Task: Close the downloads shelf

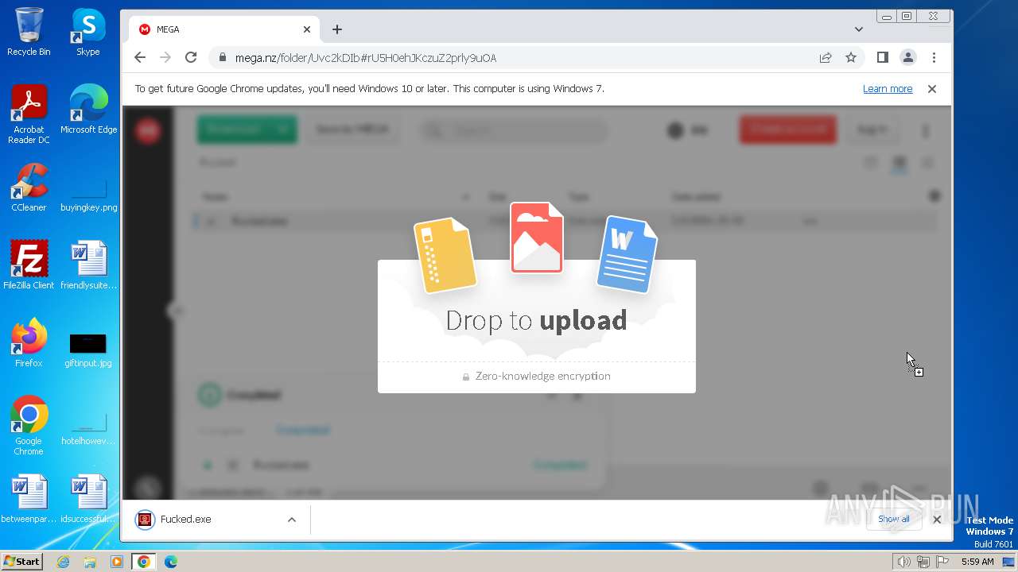Action: pyautogui.click(x=937, y=520)
